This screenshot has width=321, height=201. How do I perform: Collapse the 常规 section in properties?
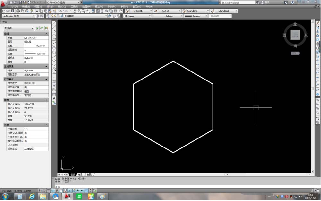pyautogui.click(x=46, y=34)
